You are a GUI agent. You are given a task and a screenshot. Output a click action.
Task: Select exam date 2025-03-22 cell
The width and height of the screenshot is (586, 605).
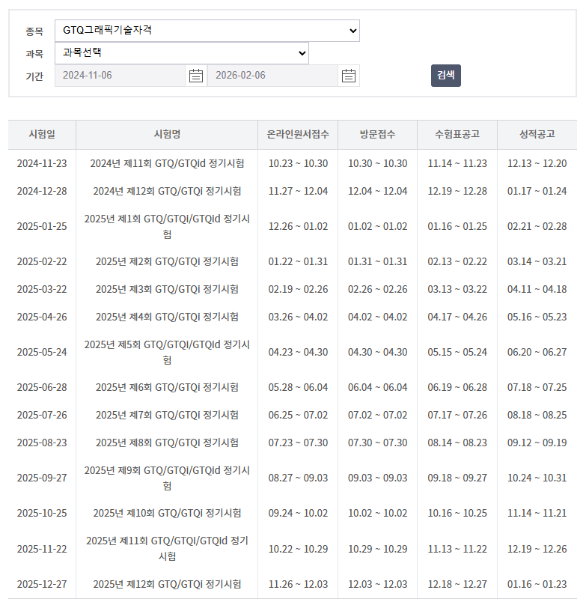pyautogui.click(x=42, y=289)
